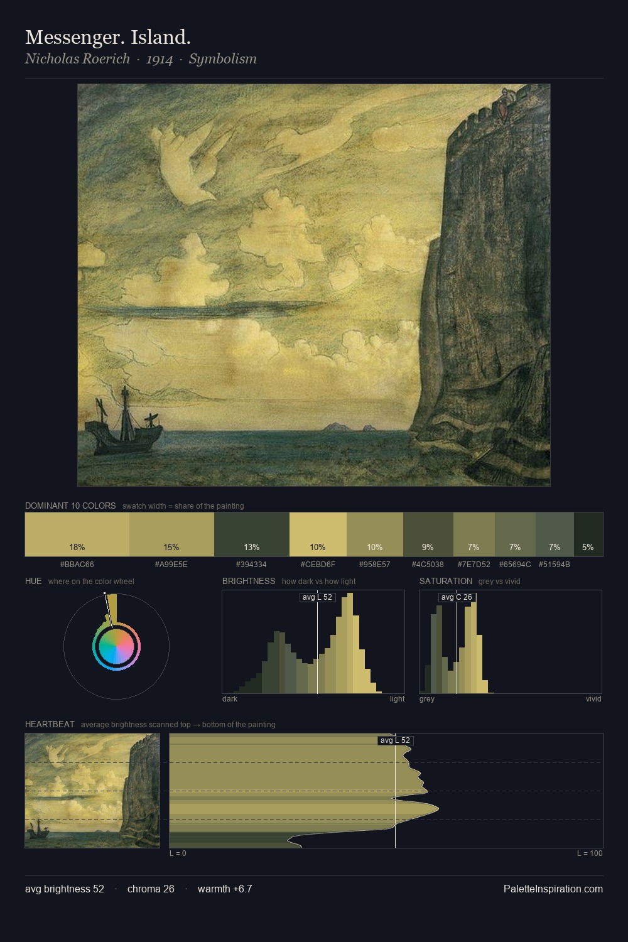Click the year 1914 in subtitle
The width and height of the screenshot is (628, 942).
(160, 60)
